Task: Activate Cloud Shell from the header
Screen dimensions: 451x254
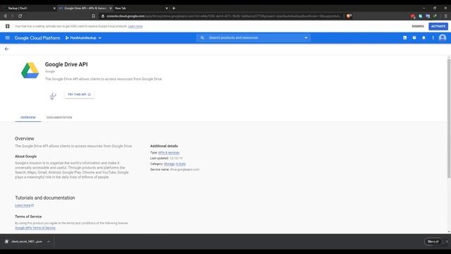Action: 404,37
